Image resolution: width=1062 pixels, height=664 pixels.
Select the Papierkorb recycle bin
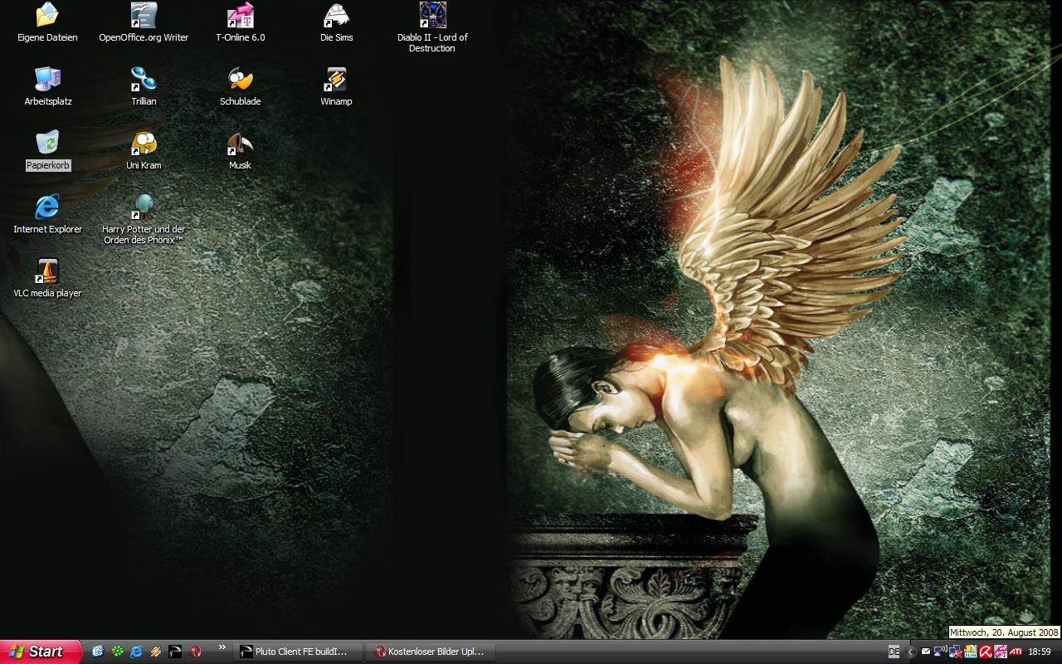click(47, 144)
